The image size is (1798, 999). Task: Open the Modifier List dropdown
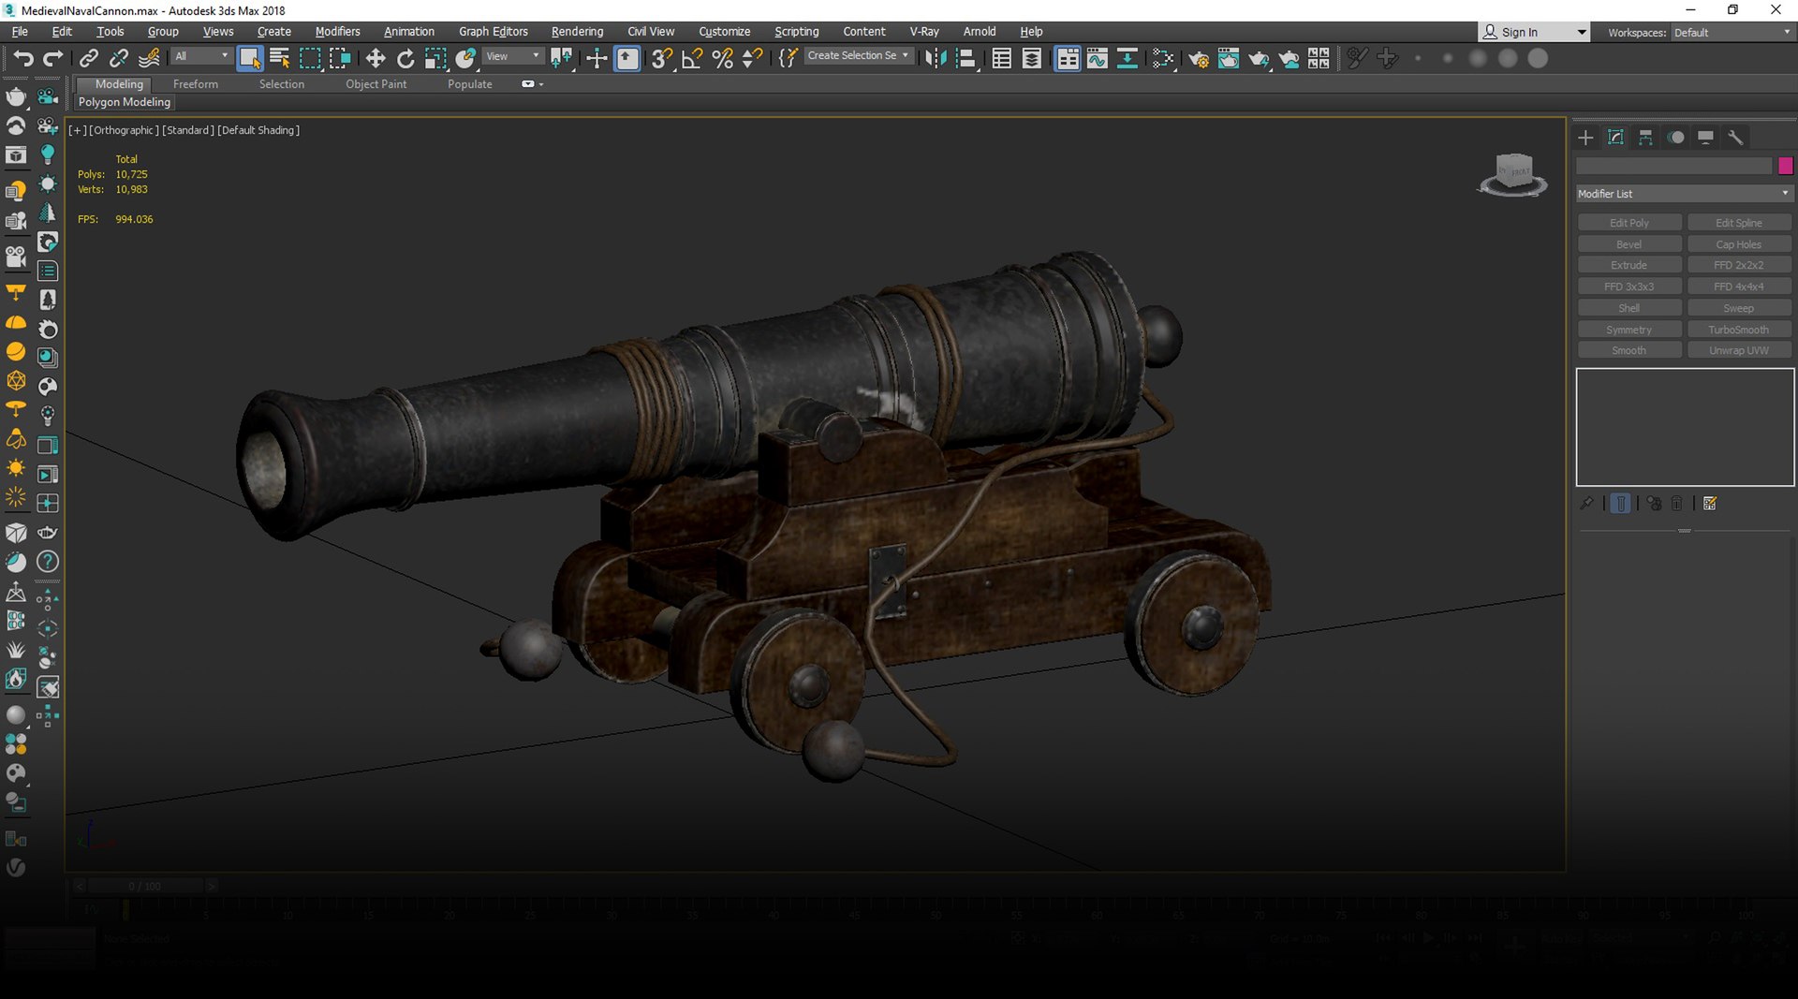[1684, 194]
